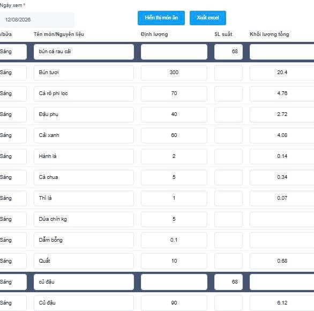
Task: Focus the empty SL suất field of Đậu phụ
Action: [x=228, y=114]
